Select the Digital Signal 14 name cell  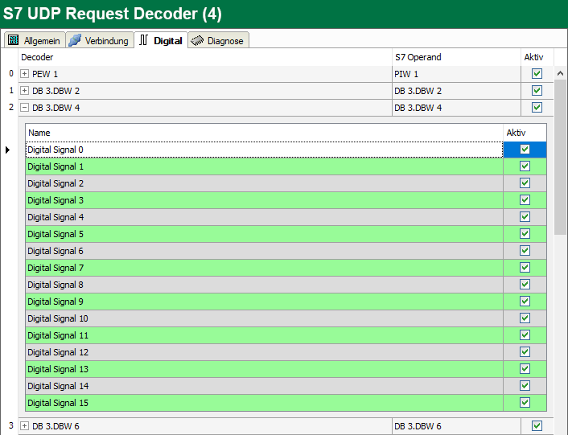(264, 386)
